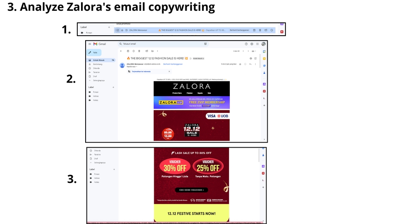Viewport: 399px width, 224px height.
Task: Tick the ZALORA Menswear email checkbox in screenshot 1
Action: pos(118,30)
